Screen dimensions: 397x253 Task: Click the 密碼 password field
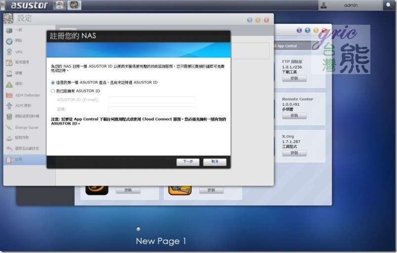click(x=152, y=109)
